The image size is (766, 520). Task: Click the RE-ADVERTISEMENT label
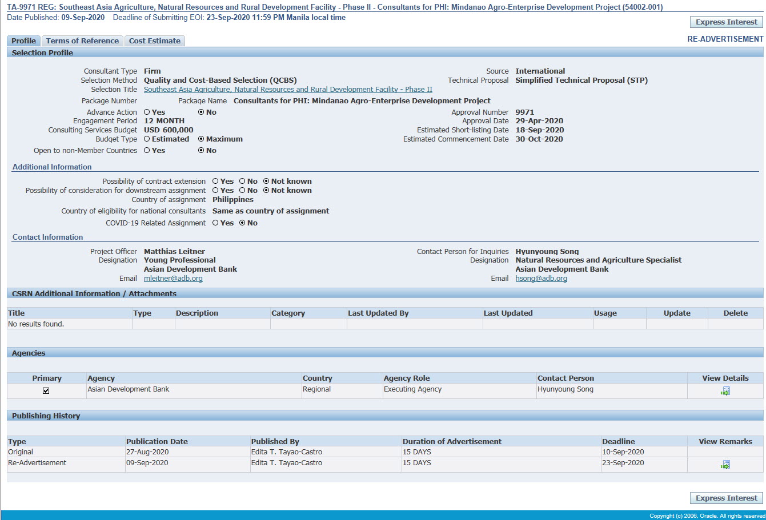(725, 39)
